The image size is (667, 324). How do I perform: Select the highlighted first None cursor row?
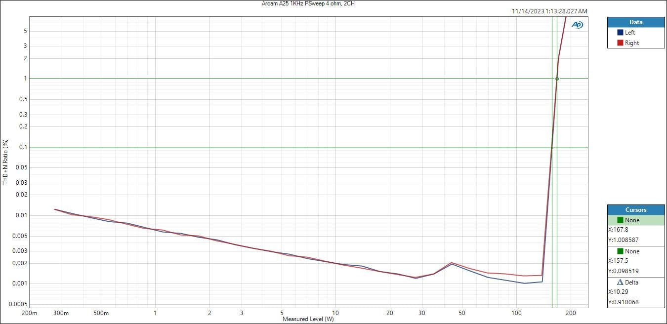coord(636,220)
